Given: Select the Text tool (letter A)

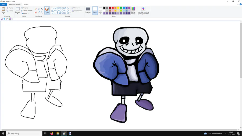Looking at the screenshot, I should pos(42,9).
